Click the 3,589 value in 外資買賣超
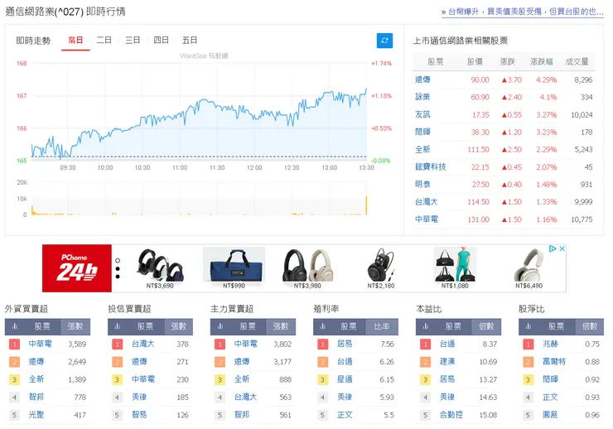 point(77,345)
